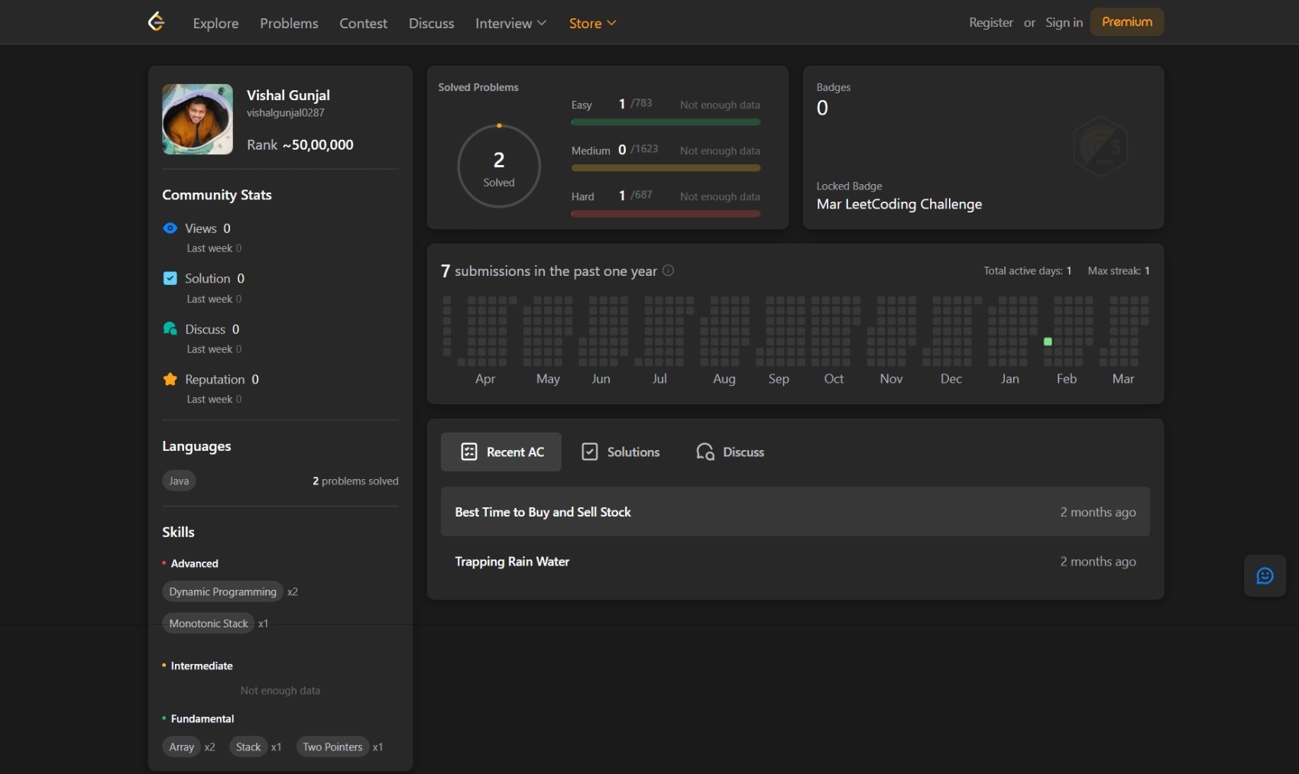Switch to the Discuss tab in submissions panel
The width and height of the screenshot is (1299, 774).
tap(730, 452)
